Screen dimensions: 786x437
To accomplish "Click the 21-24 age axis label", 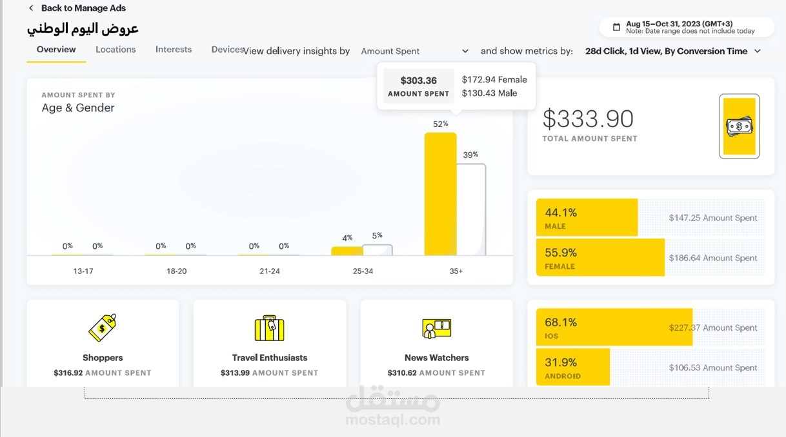I will [x=270, y=271].
